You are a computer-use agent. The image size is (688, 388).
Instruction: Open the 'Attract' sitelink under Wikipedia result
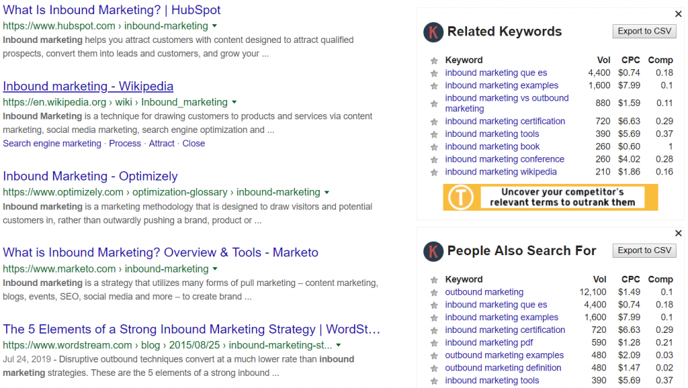point(161,144)
